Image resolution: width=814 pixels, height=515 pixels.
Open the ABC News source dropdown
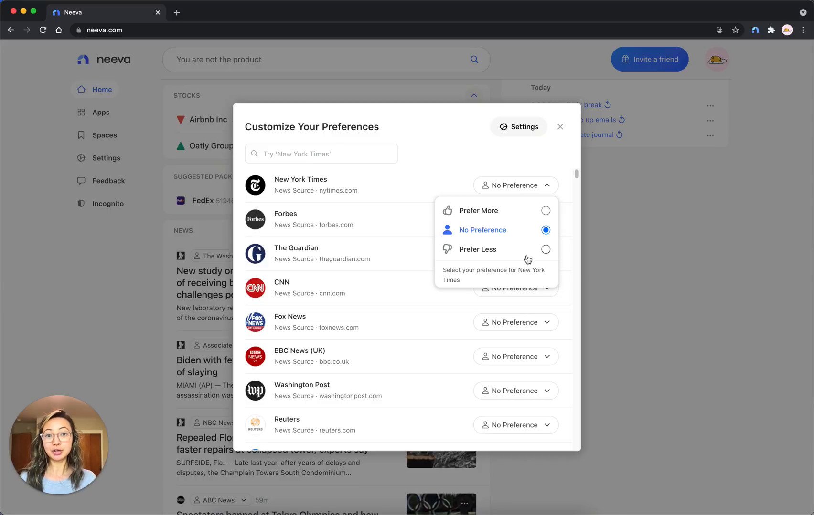tap(221, 500)
